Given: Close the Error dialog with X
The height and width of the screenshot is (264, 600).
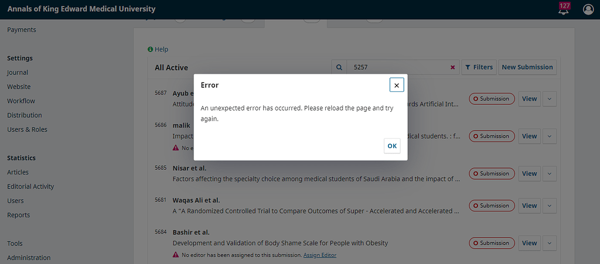Looking at the screenshot, I should (397, 85).
